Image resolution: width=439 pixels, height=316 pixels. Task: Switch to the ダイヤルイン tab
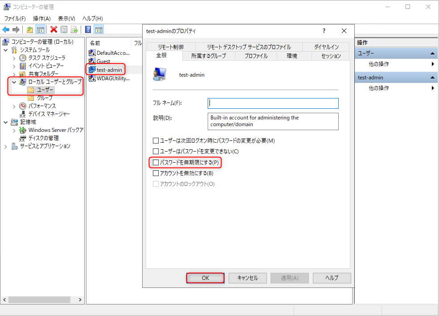[x=326, y=47]
